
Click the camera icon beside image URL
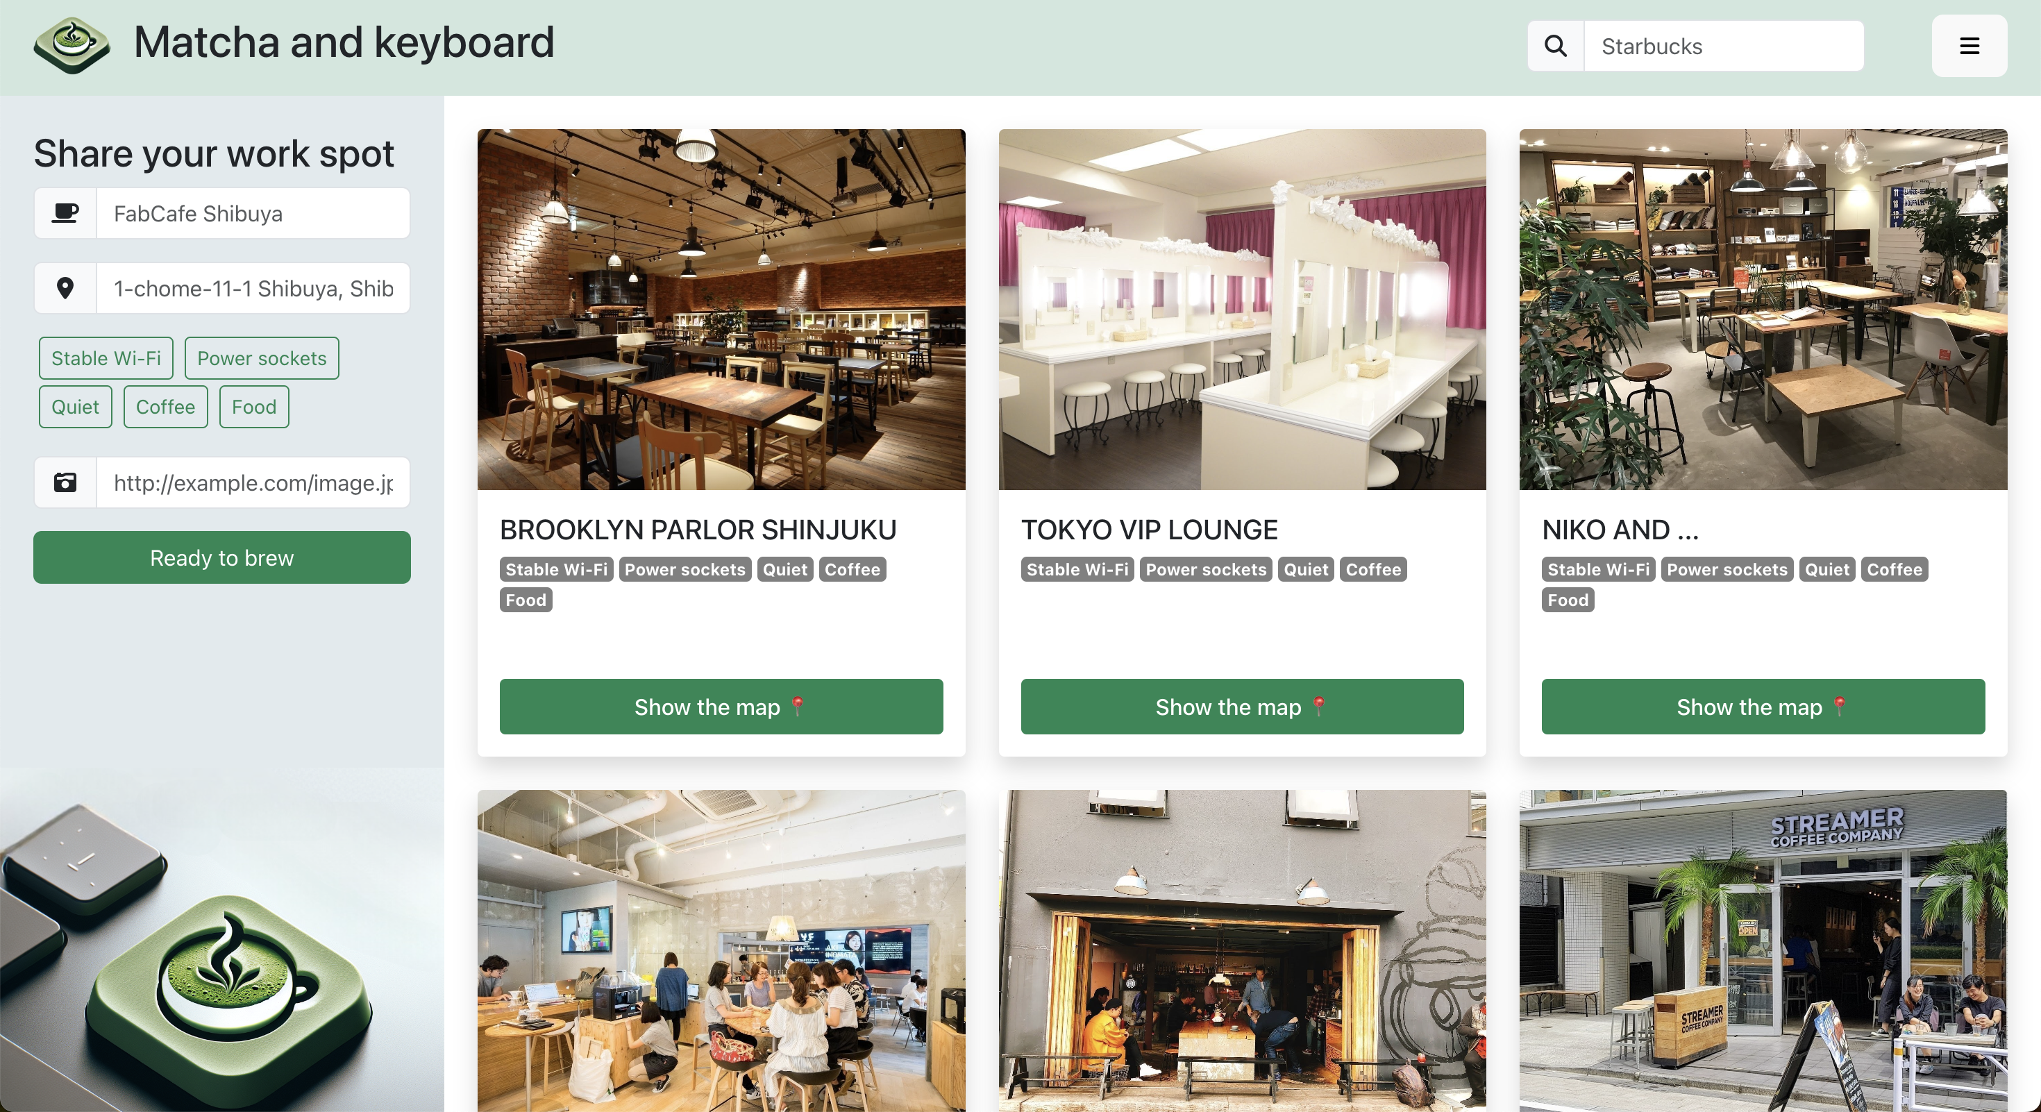[66, 482]
